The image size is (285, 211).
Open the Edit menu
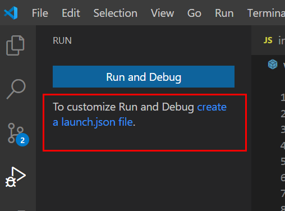coord(71,13)
